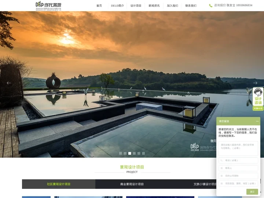The height and width of the screenshot is (198, 264).
Task: Submit the message with 提交 button
Action: click(252, 192)
